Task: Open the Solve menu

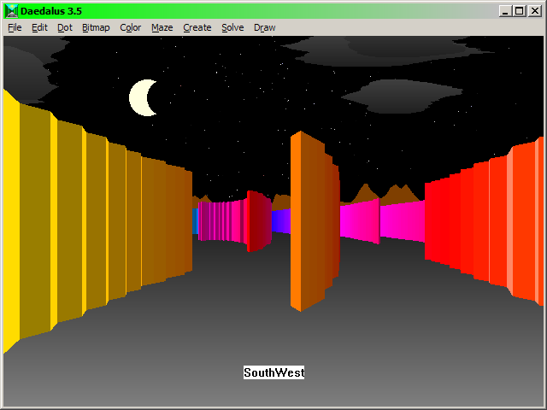Action: (x=232, y=27)
